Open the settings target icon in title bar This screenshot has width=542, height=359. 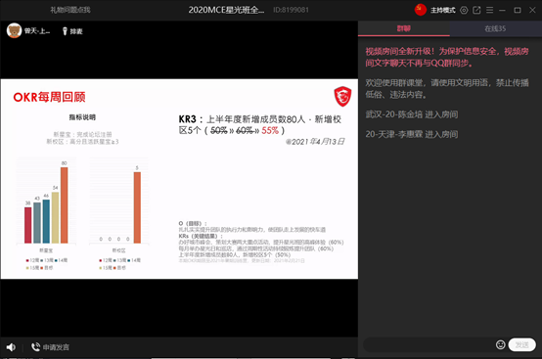[464, 10]
